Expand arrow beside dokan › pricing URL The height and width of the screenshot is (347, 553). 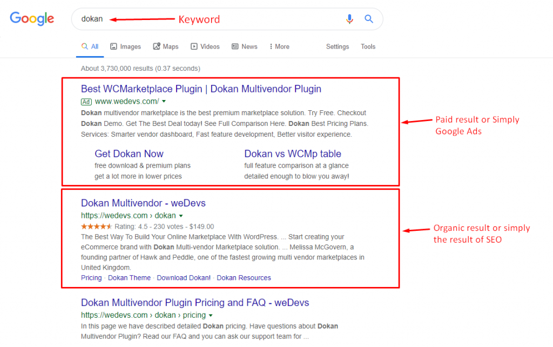211,315
